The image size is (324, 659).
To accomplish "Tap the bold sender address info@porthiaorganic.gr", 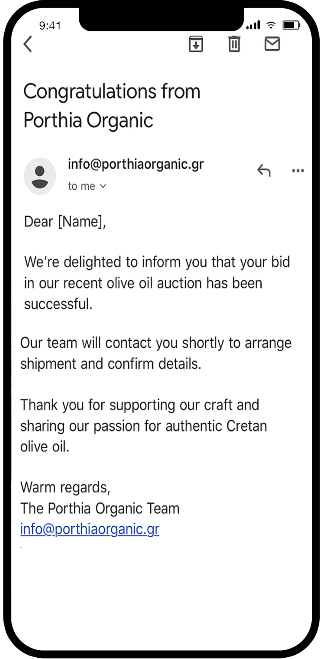I will tap(136, 164).
